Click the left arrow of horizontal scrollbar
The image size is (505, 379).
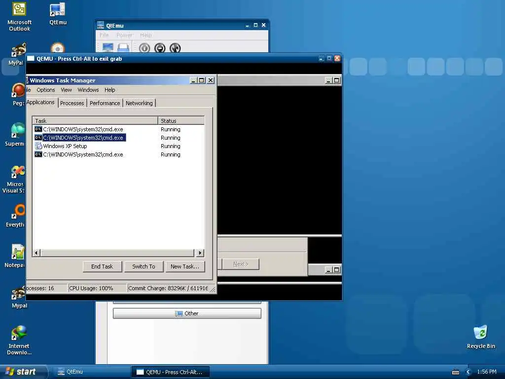[36, 253]
